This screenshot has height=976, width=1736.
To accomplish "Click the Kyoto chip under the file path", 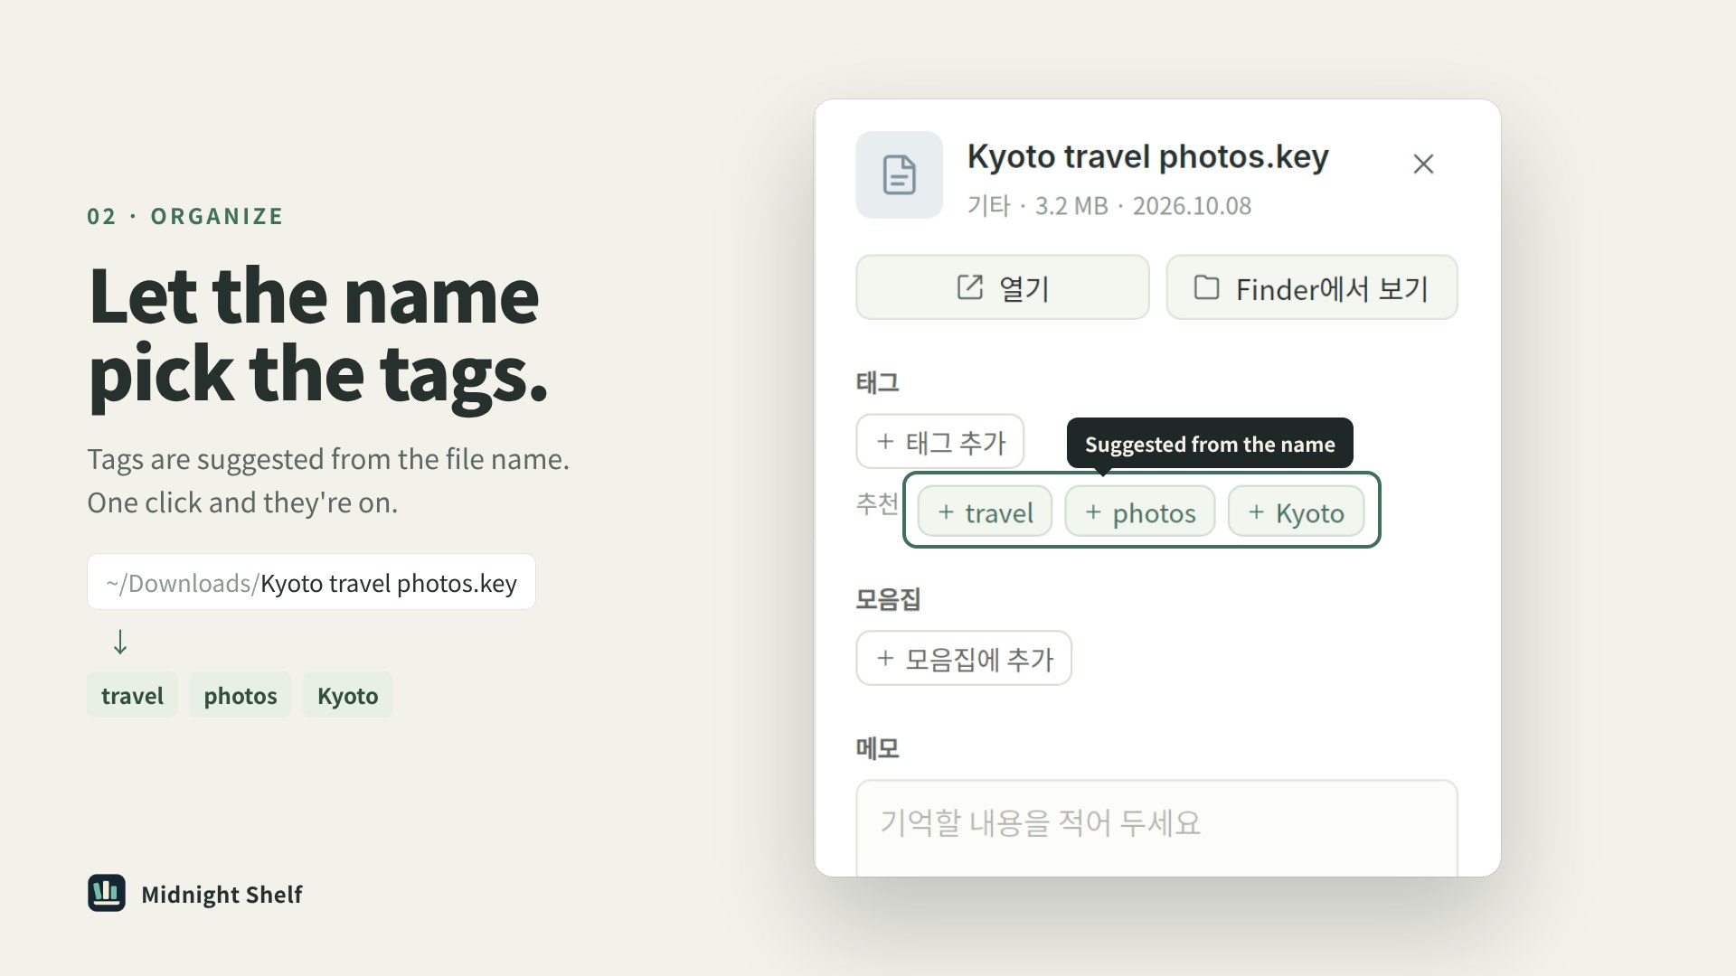I will (348, 695).
